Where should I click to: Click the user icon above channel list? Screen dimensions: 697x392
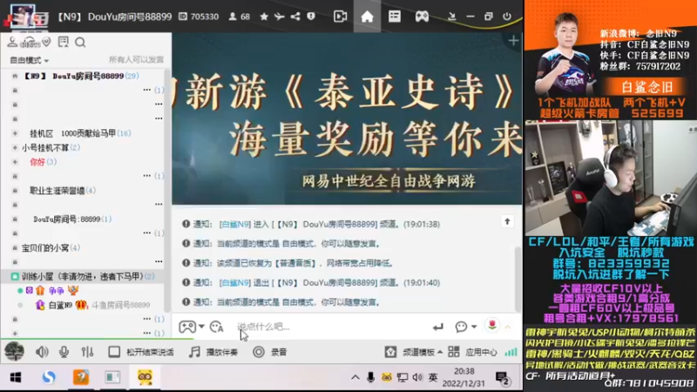(x=12, y=42)
